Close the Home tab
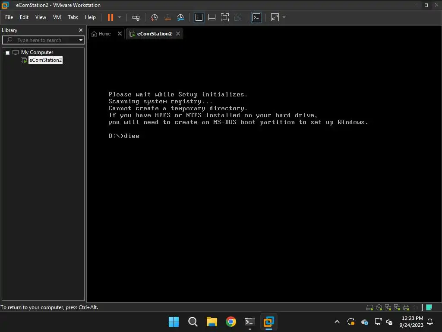The height and width of the screenshot is (332, 442). coord(120,34)
